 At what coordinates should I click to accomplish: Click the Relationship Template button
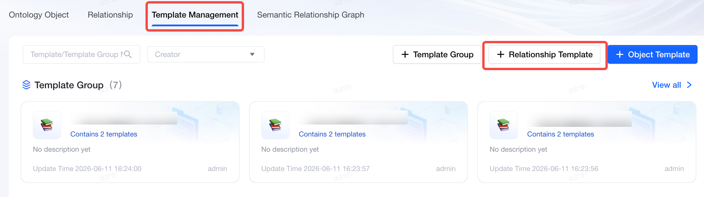click(x=544, y=54)
